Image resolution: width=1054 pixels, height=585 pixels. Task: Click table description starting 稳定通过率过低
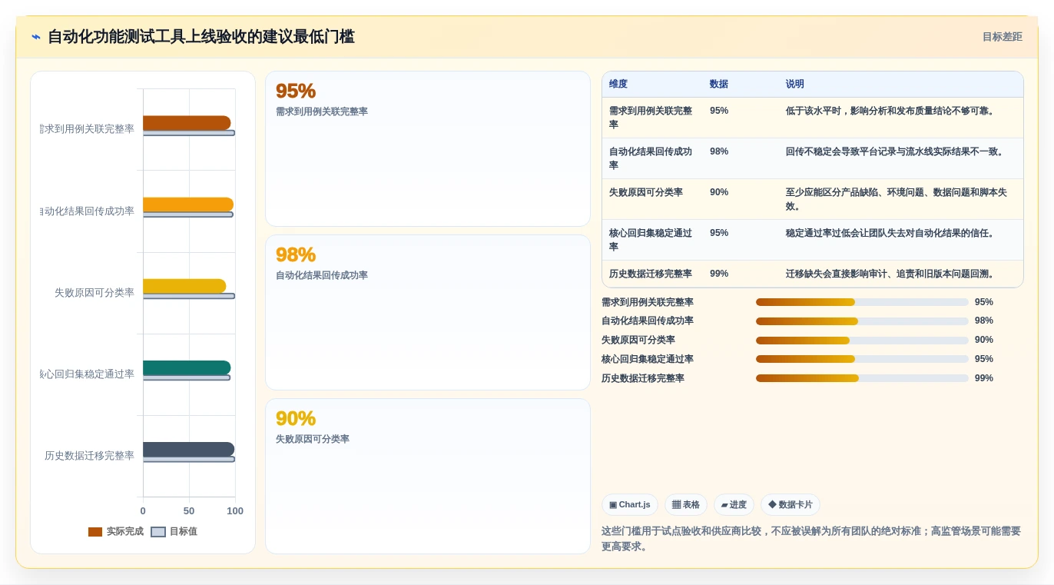click(x=891, y=233)
